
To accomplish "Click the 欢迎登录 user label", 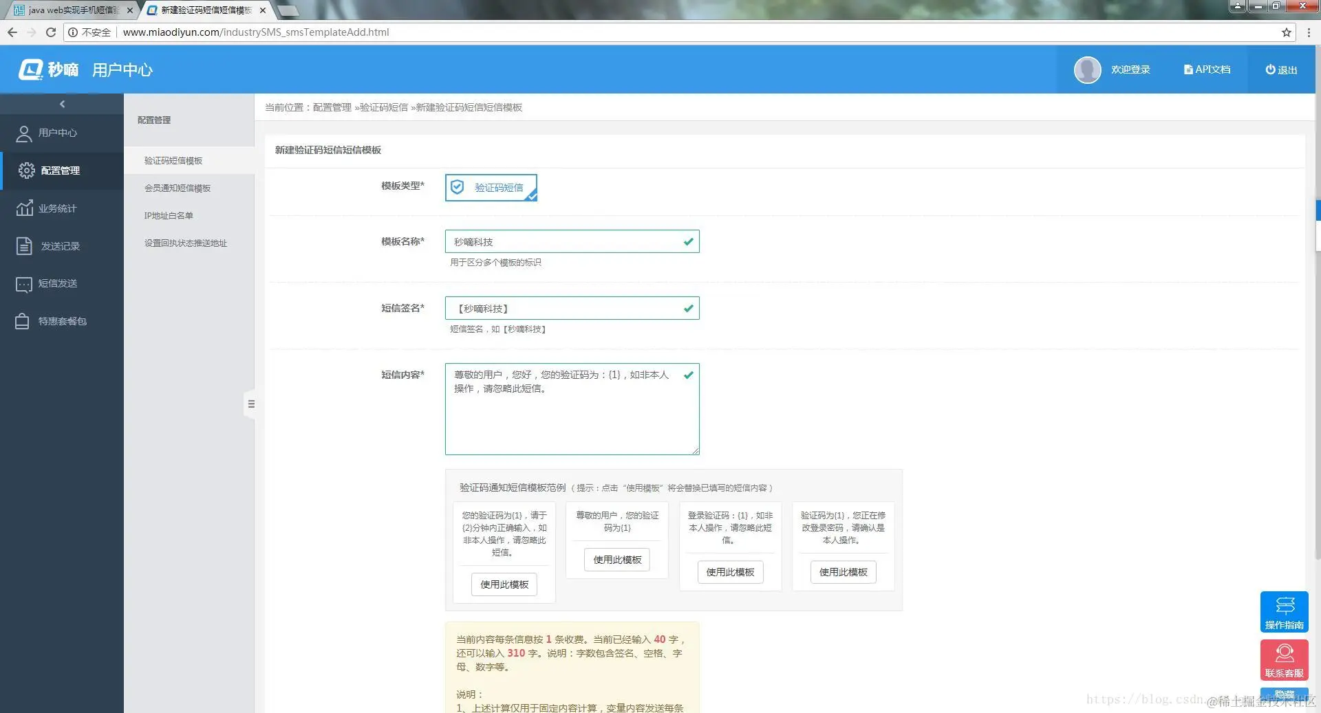I will pos(1130,69).
